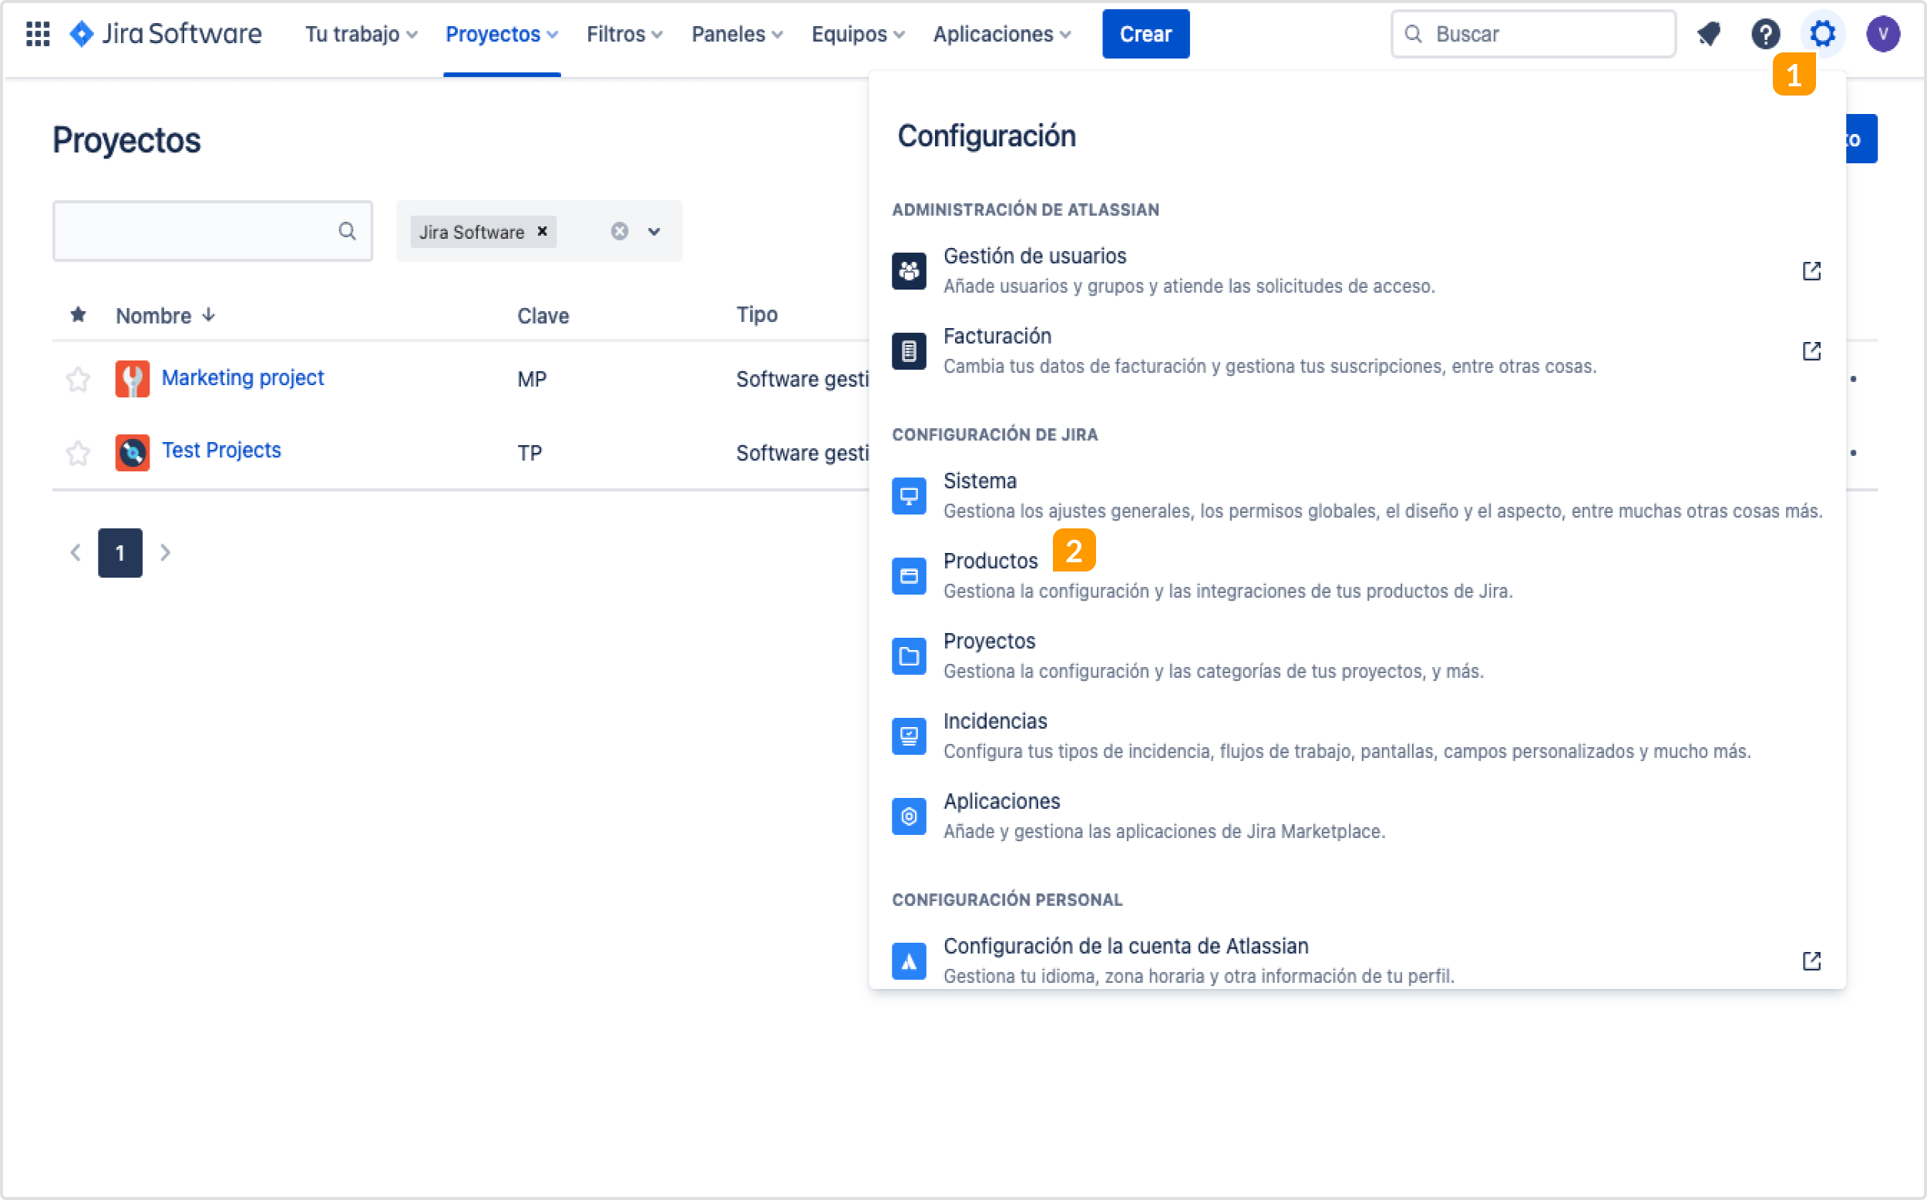
Task: Go to previous page arrow
Action: click(76, 552)
